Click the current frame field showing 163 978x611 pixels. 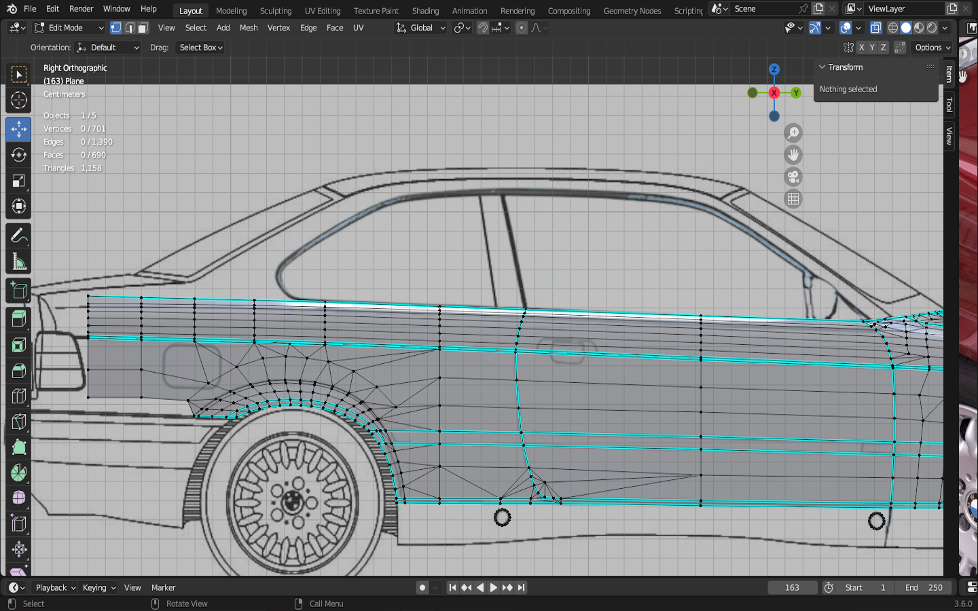(x=792, y=588)
